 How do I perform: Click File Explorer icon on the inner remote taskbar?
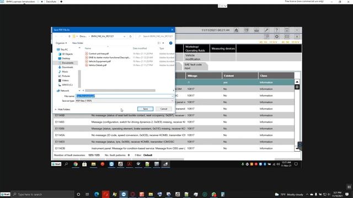pos(93,164)
